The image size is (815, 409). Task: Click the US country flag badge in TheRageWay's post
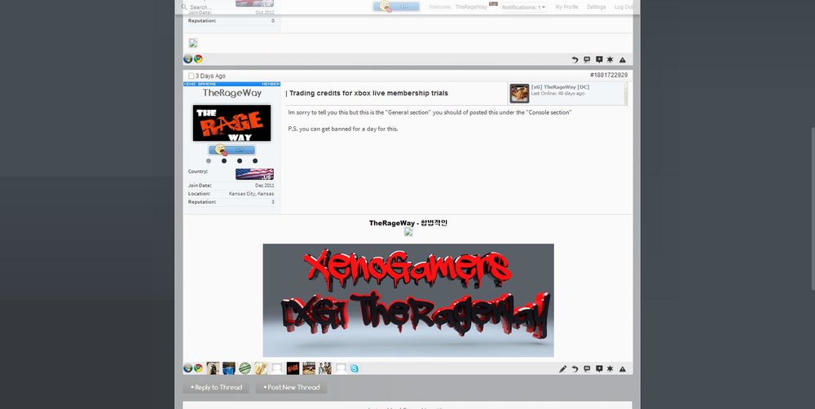[x=254, y=174]
